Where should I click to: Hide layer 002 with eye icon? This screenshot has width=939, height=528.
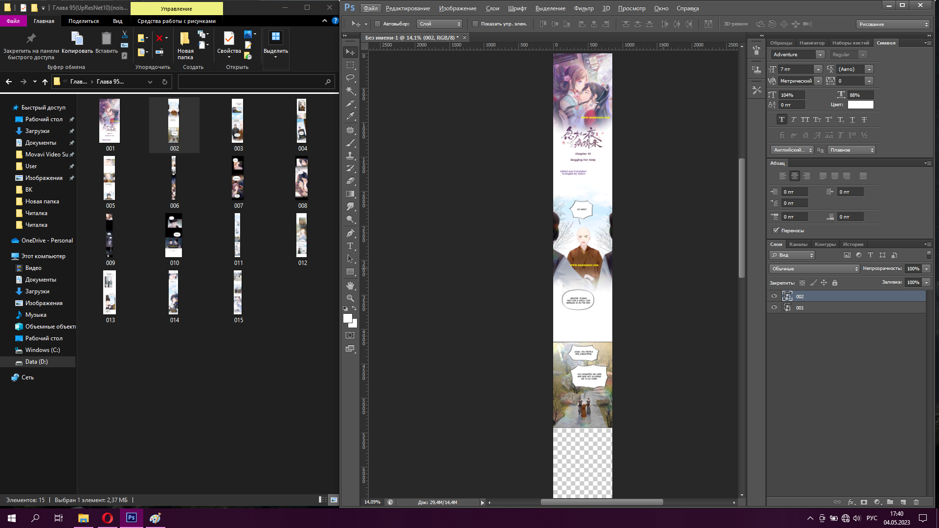click(774, 296)
